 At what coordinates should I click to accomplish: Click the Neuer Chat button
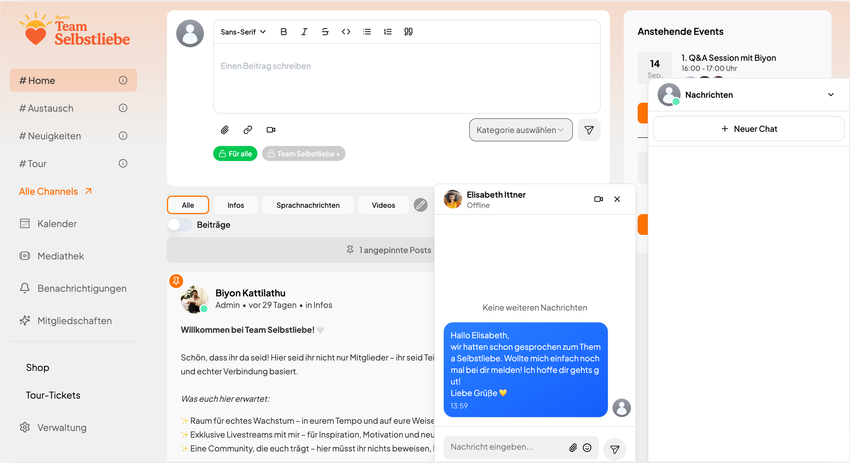click(748, 129)
